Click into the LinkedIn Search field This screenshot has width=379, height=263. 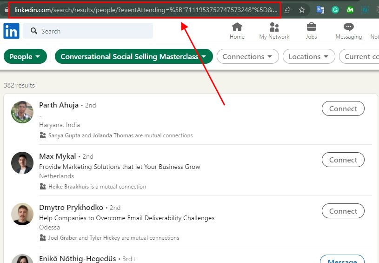coord(88,31)
